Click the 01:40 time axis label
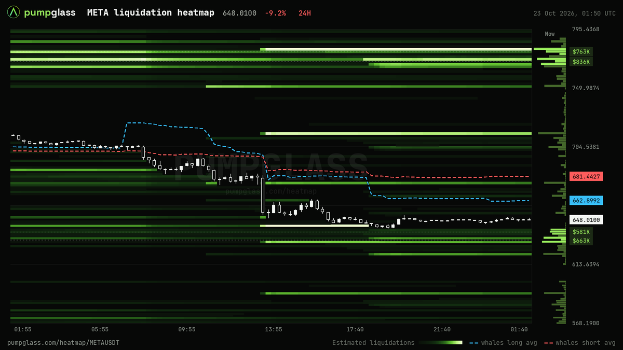Image resolution: width=623 pixels, height=350 pixels. click(519, 329)
